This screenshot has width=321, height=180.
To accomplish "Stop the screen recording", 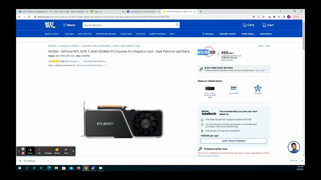I will [x=23, y=153].
